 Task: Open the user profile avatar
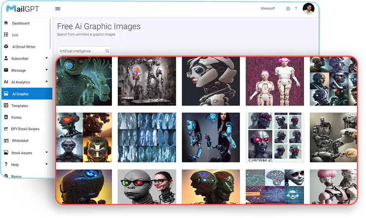point(308,9)
